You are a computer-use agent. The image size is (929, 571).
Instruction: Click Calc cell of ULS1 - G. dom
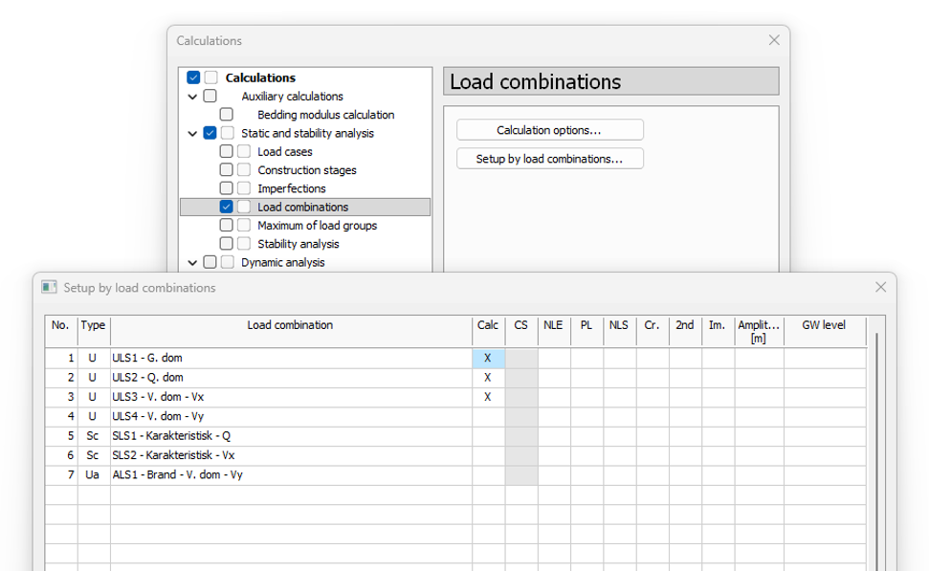[488, 358]
